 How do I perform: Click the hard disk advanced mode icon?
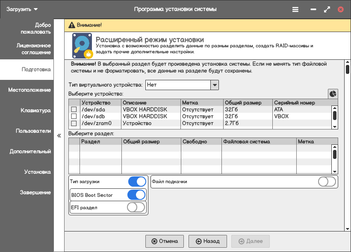tap(83, 46)
